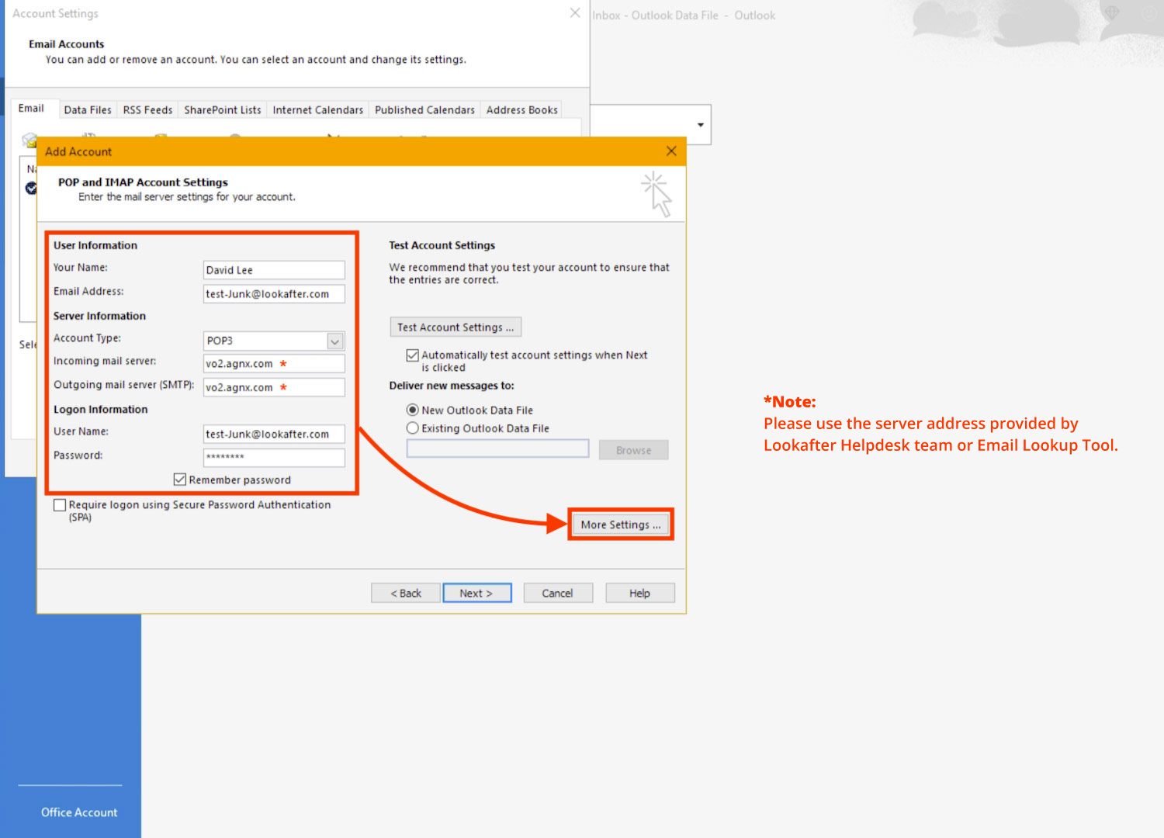Screen dimensions: 1164x838
Task: Click the default account checkmark icon
Action: [31, 188]
